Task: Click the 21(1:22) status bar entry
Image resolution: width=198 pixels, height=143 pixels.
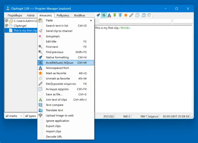Action: (x=109, y=116)
